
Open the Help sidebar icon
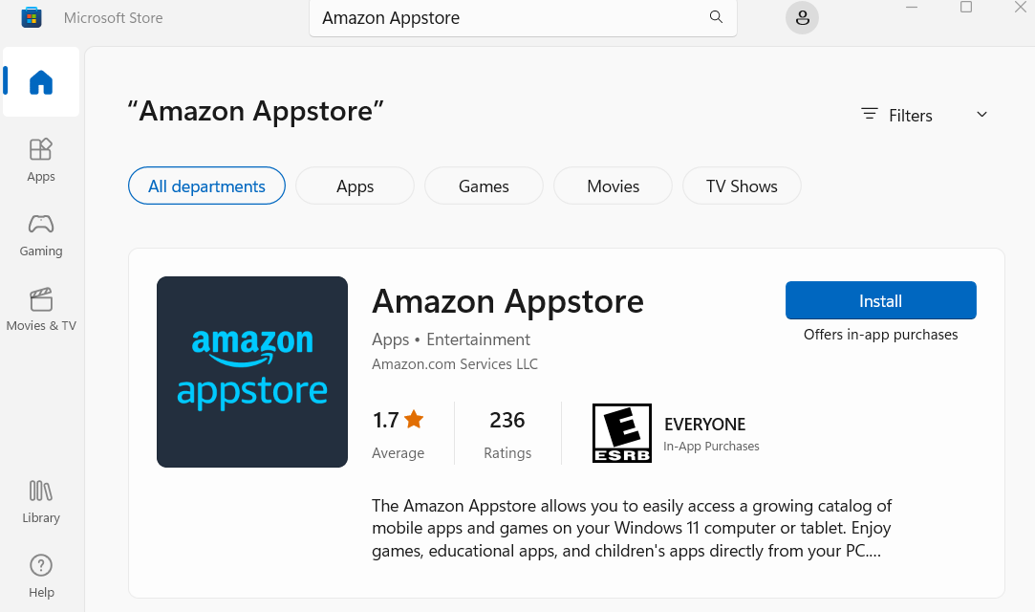click(41, 576)
